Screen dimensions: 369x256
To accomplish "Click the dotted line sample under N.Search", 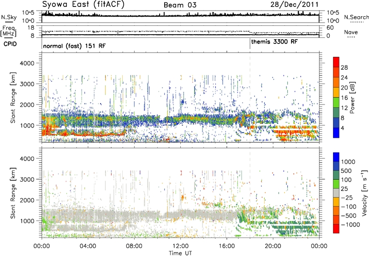I will click(357, 22).
